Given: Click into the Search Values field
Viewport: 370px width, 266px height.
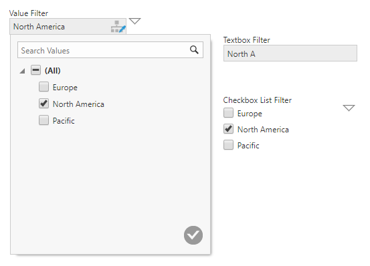Looking at the screenshot, I should click(x=110, y=50).
